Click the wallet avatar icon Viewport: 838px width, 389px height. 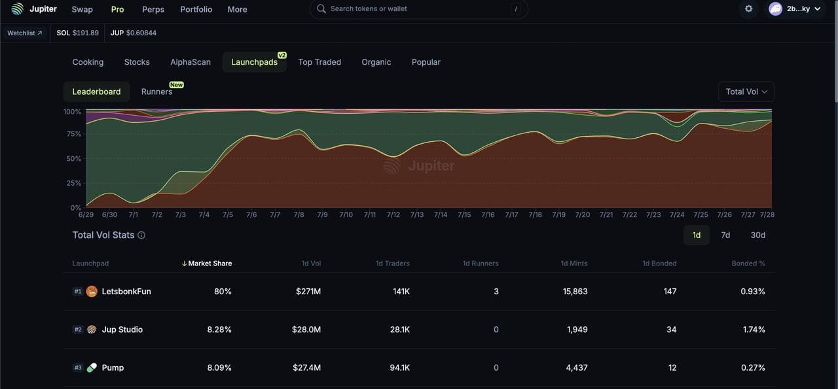pyautogui.click(x=776, y=9)
